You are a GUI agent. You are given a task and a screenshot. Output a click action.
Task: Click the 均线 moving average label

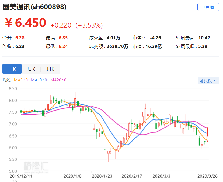coord(6,80)
